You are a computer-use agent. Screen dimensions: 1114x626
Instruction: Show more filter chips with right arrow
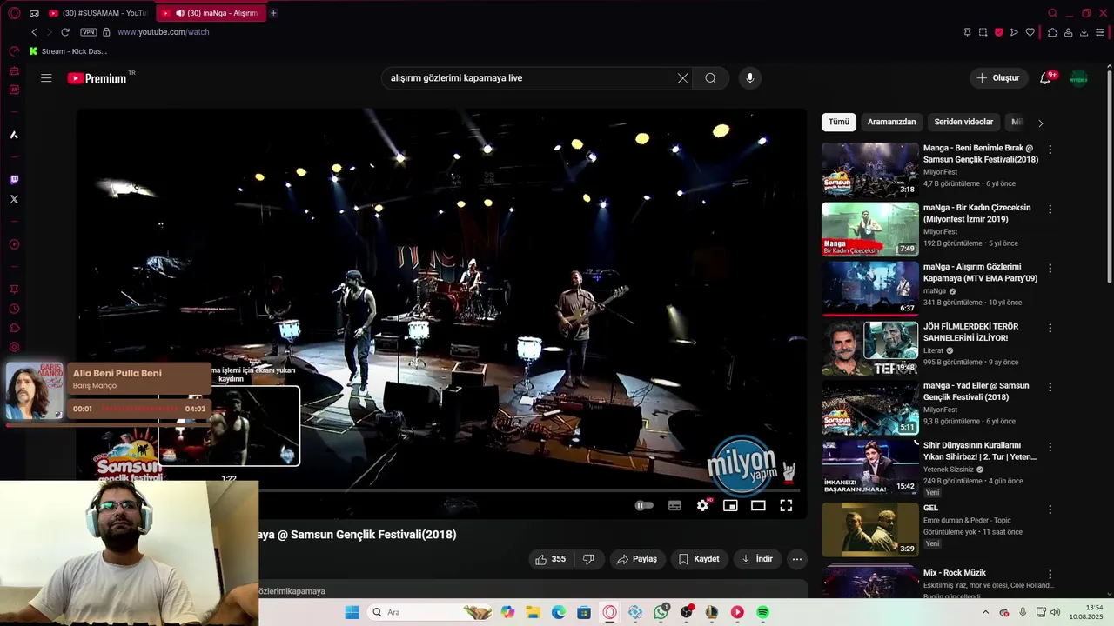pos(1040,123)
